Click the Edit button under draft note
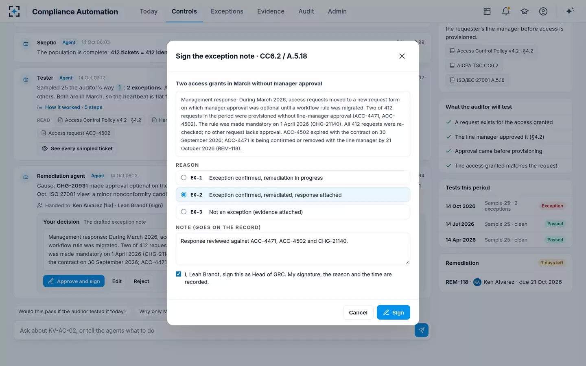Image resolution: width=586 pixels, height=366 pixels. [117, 281]
